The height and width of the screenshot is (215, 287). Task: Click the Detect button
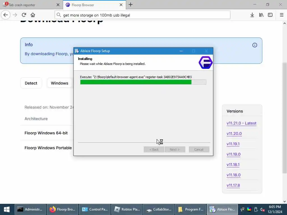tap(31, 83)
